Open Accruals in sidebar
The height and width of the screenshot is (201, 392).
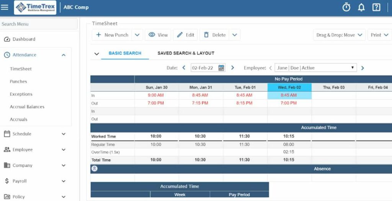coord(18,119)
